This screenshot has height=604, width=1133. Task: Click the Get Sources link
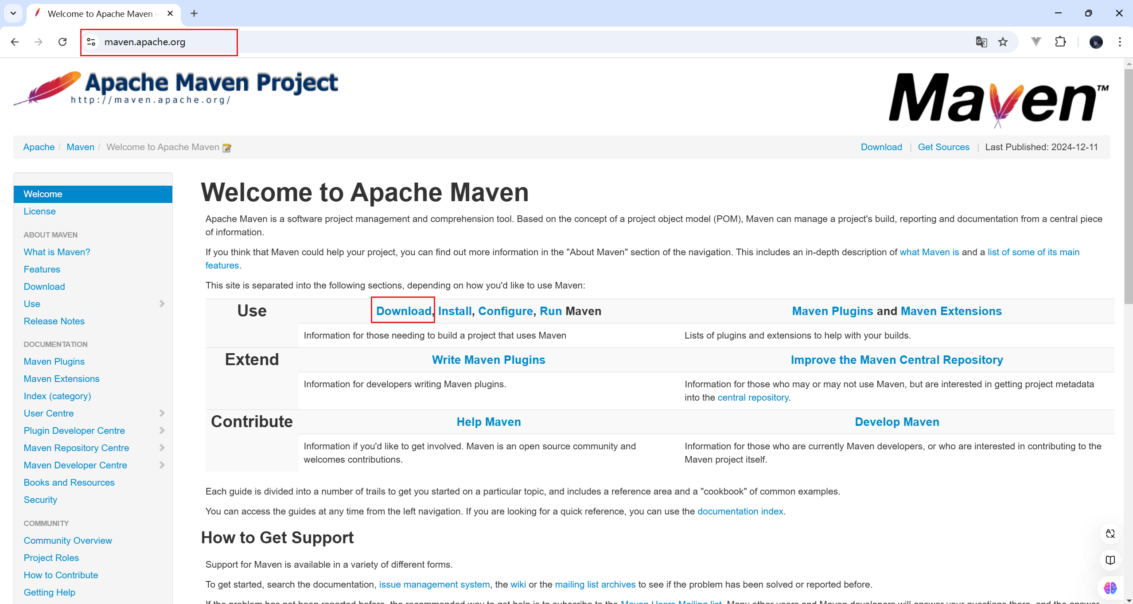[943, 147]
